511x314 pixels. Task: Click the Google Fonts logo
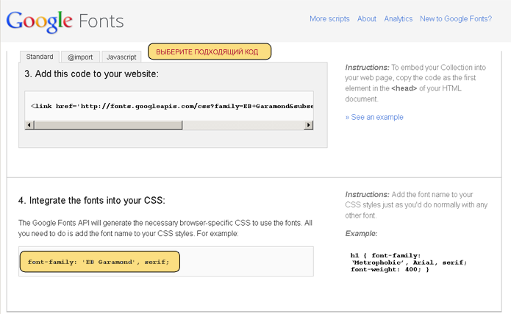pyautogui.click(x=65, y=21)
